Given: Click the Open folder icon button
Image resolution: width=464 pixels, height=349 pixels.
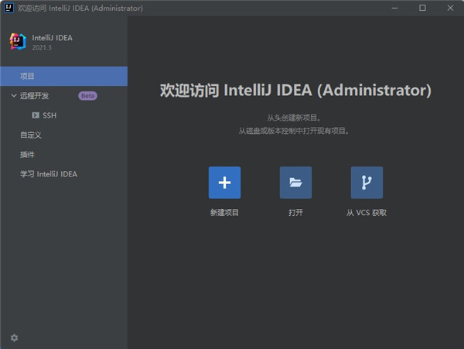Looking at the screenshot, I should coord(295,183).
